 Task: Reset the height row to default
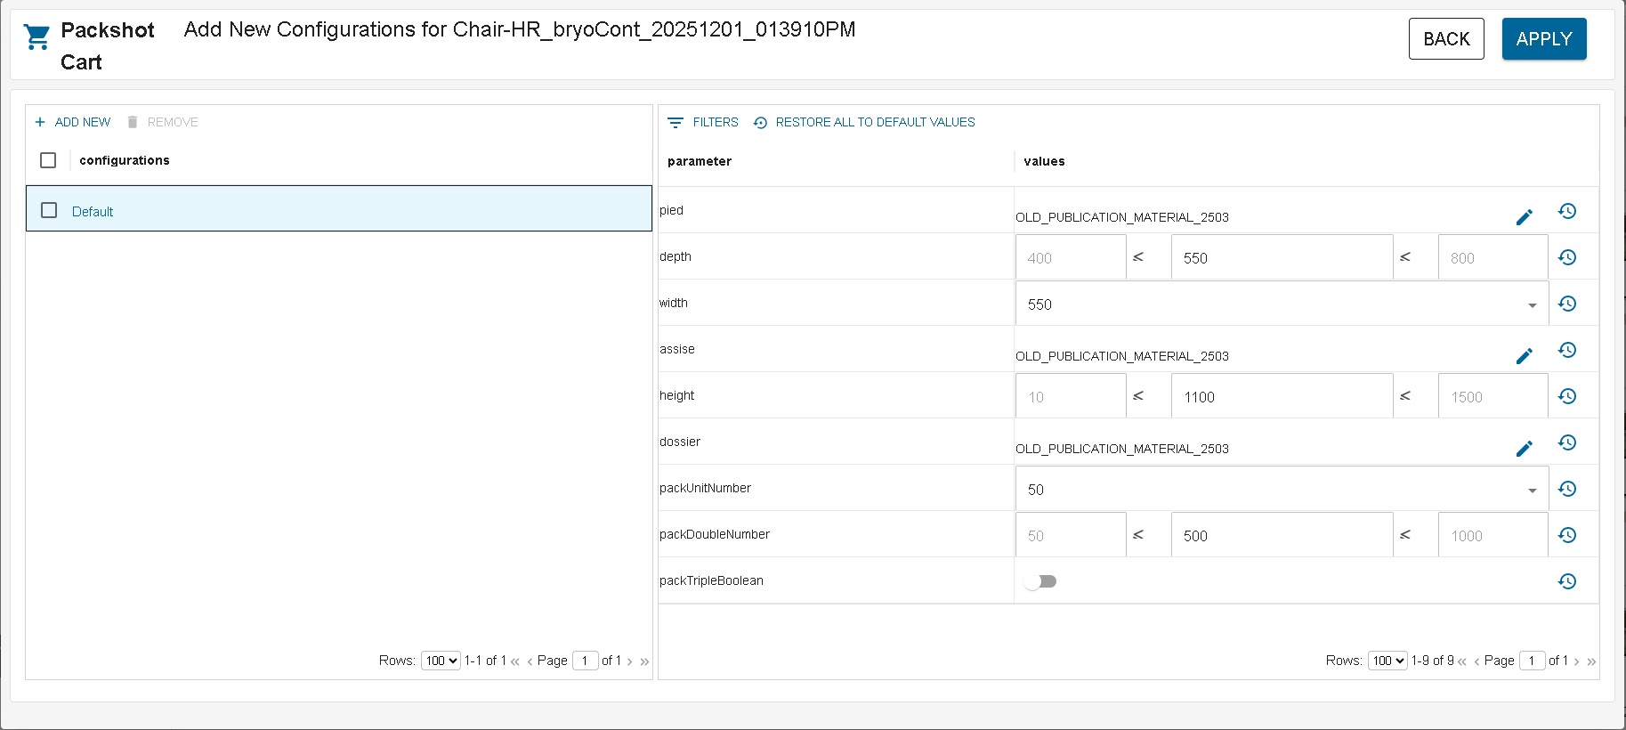coord(1567,396)
